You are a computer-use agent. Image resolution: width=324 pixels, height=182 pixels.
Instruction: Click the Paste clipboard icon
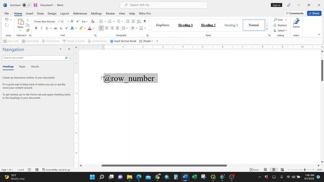coord(20,22)
